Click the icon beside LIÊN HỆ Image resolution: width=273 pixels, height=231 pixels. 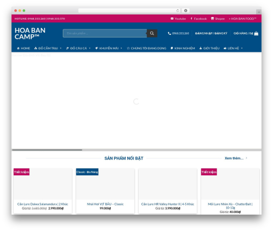225,48
